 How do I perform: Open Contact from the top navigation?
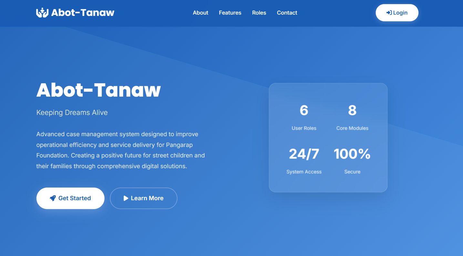287,13
